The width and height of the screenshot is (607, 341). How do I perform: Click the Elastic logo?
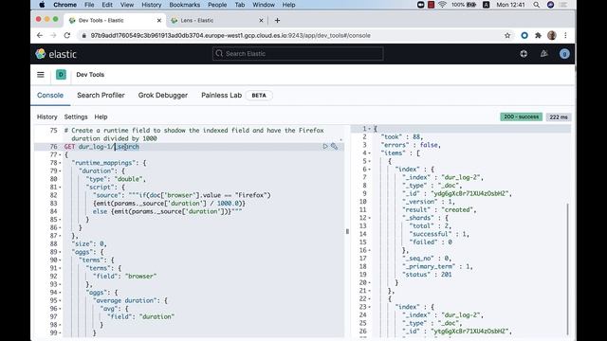point(56,54)
